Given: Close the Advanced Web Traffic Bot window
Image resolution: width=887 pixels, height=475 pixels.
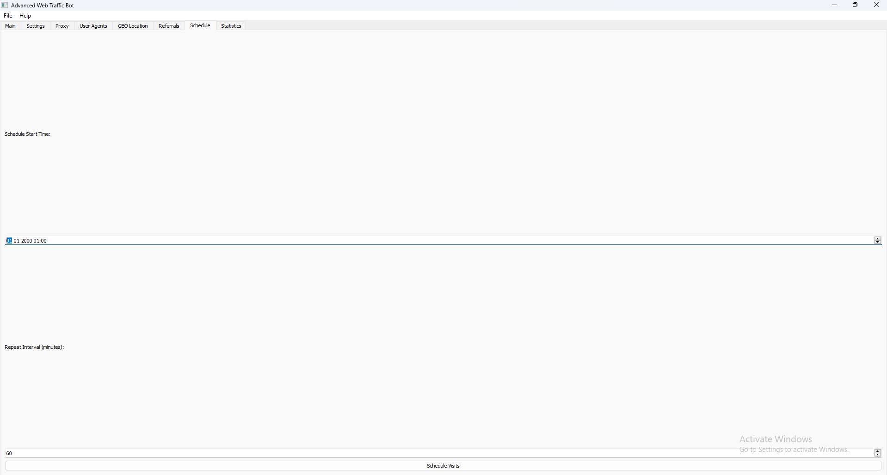Looking at the screenshot, I should pos(876,5).
